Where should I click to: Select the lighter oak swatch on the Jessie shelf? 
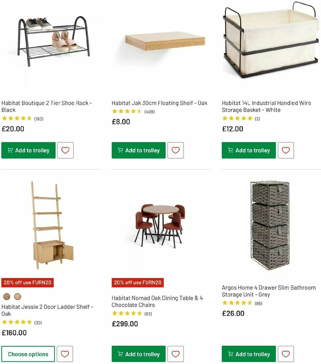[x=18, y=297]
